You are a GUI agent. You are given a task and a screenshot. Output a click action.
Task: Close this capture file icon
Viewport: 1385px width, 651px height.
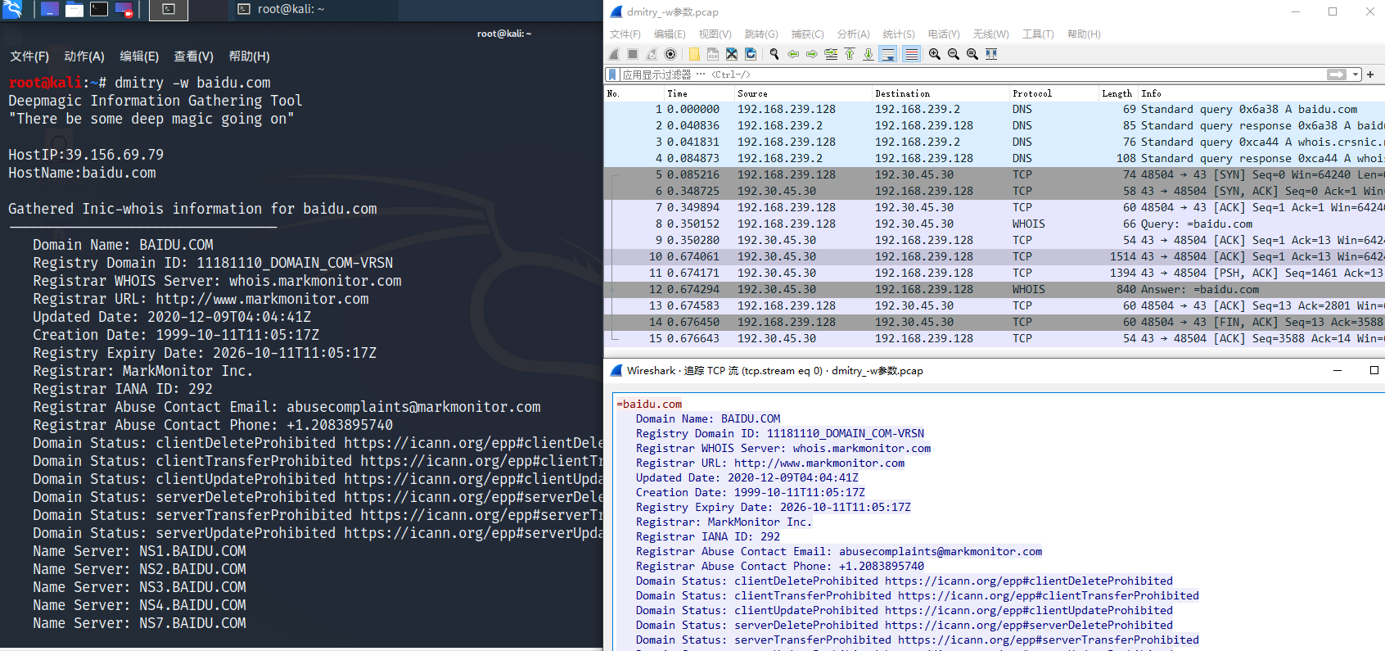click(x=732, y=54)
